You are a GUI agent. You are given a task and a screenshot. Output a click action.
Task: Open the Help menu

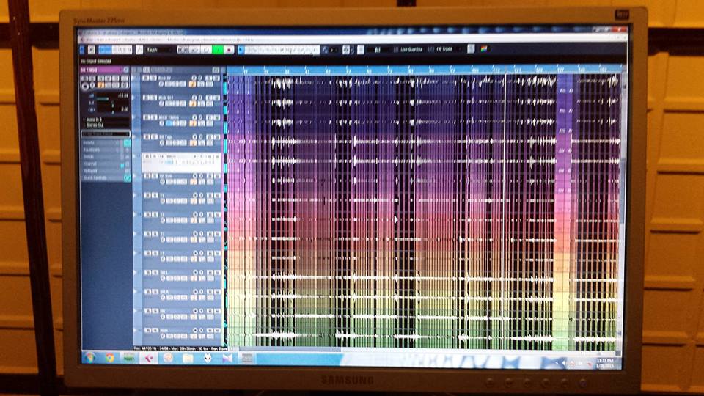[249, 40]
